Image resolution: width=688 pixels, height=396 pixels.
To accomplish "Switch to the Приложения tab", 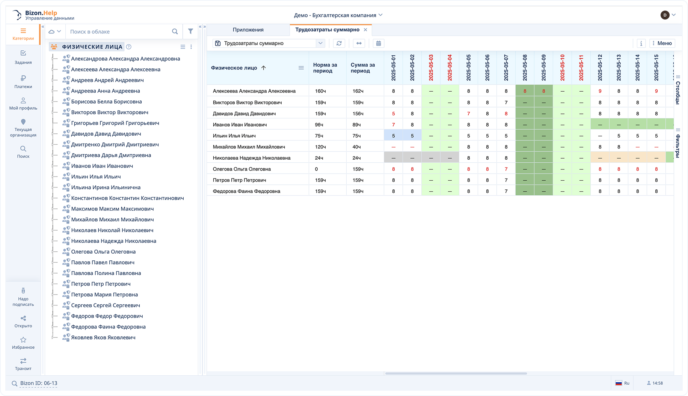I will [248, 30].
